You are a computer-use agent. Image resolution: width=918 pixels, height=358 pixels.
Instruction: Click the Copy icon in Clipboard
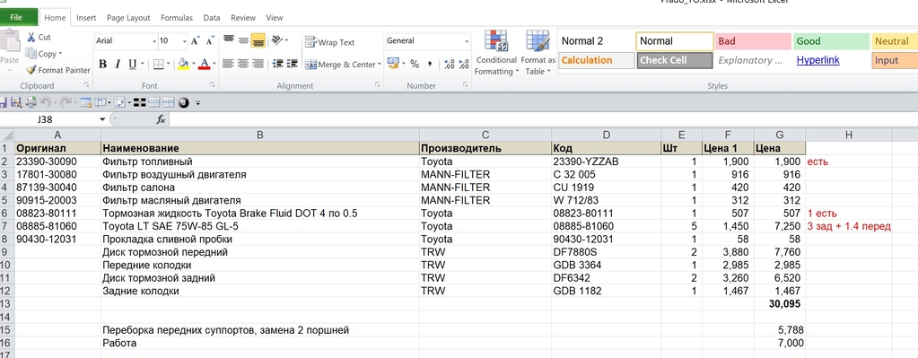(x=31, y=54)
